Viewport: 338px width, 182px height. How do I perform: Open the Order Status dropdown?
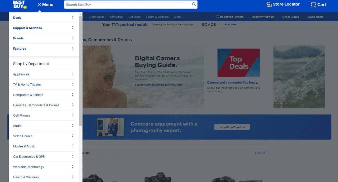292,17
